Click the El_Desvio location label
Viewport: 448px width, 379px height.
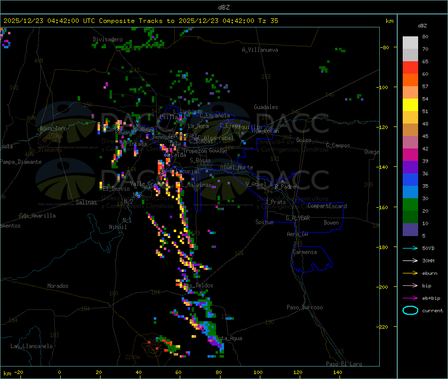(x=116, y=189)
